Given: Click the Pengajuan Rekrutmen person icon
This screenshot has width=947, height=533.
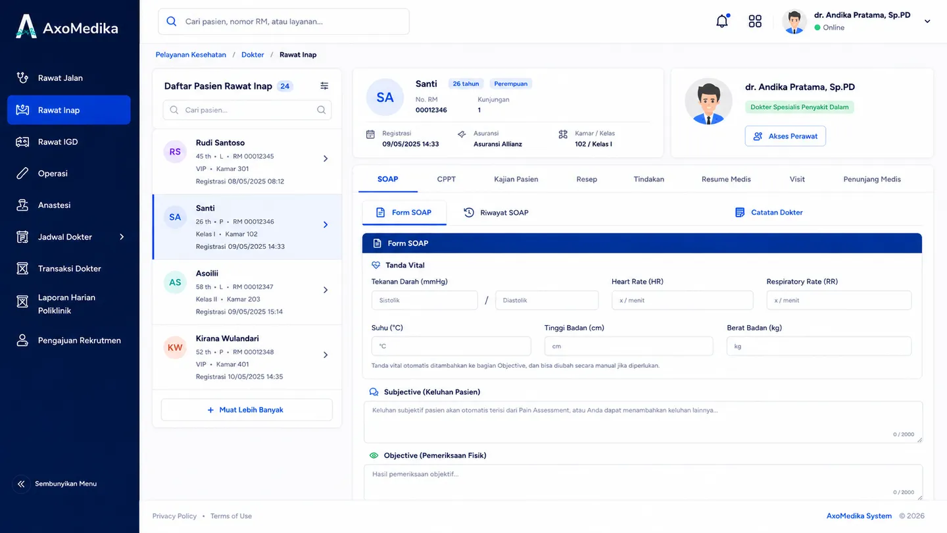Looking at the screenshot, I should coord(22,340).
